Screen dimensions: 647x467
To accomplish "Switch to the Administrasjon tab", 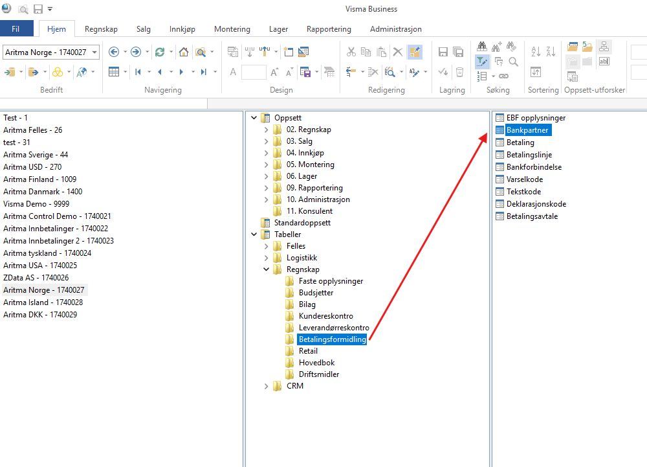I will (x=395, y=29).
